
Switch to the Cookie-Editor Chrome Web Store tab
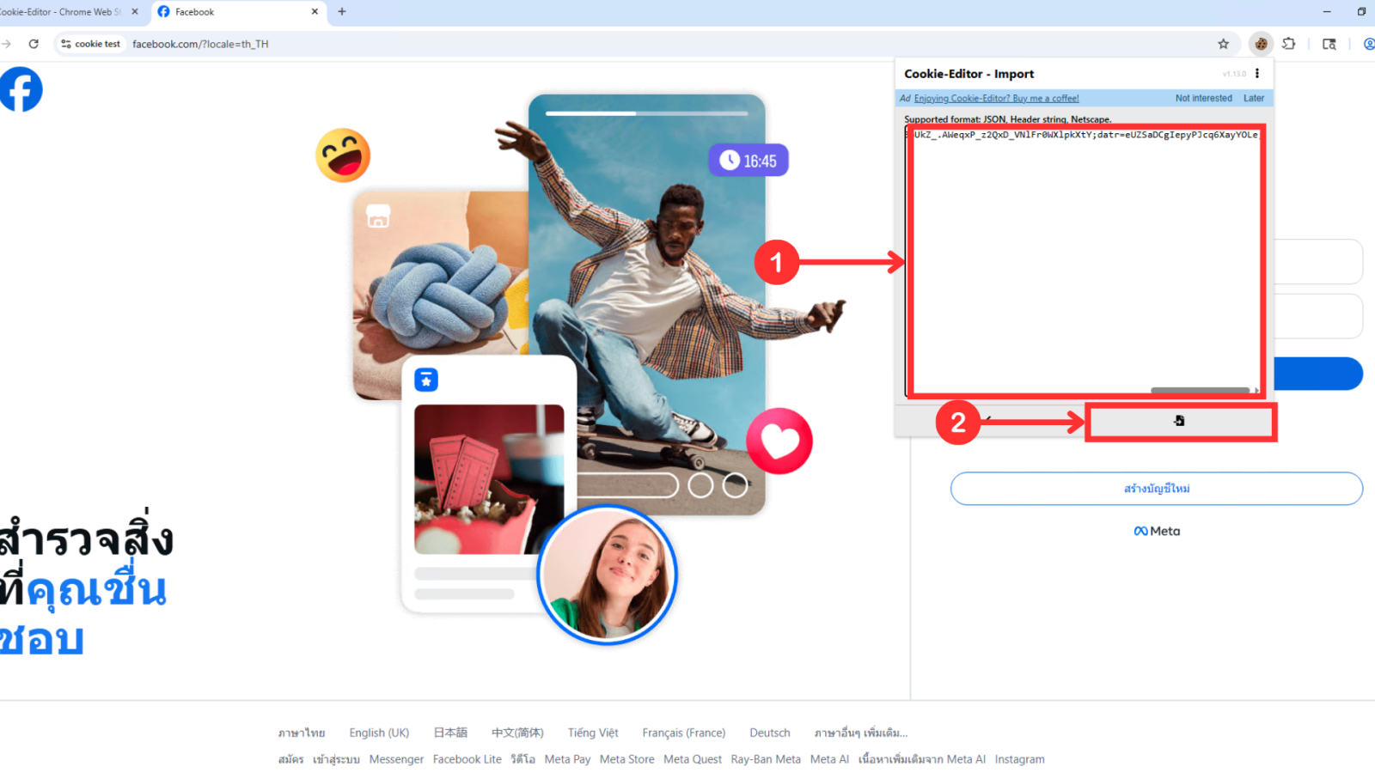tap(60, 12)
